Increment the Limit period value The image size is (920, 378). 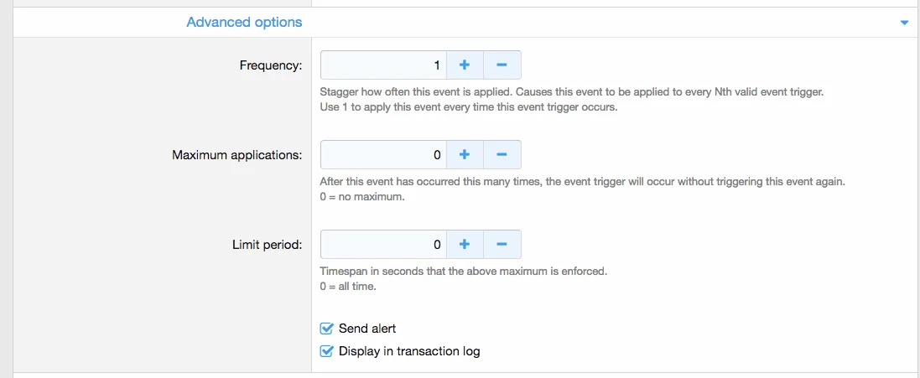click(464, 244)
